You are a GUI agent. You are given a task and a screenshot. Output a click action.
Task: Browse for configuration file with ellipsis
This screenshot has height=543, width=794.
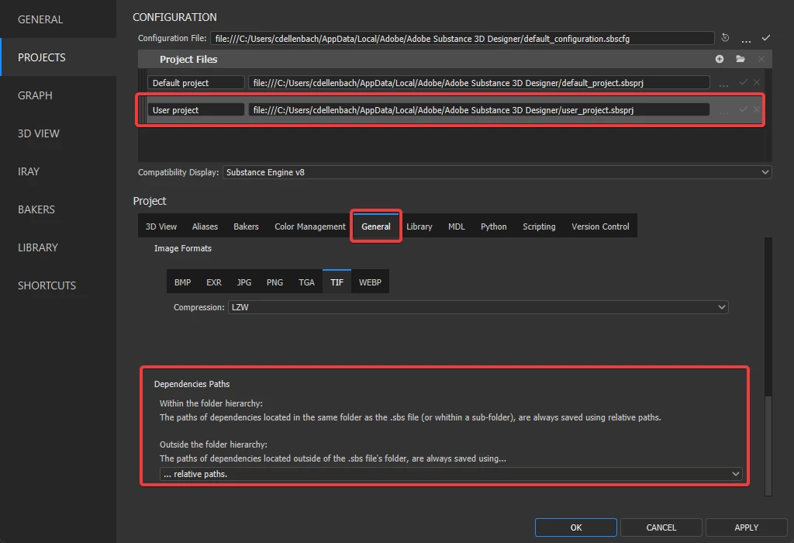click(x=746, y=39)
